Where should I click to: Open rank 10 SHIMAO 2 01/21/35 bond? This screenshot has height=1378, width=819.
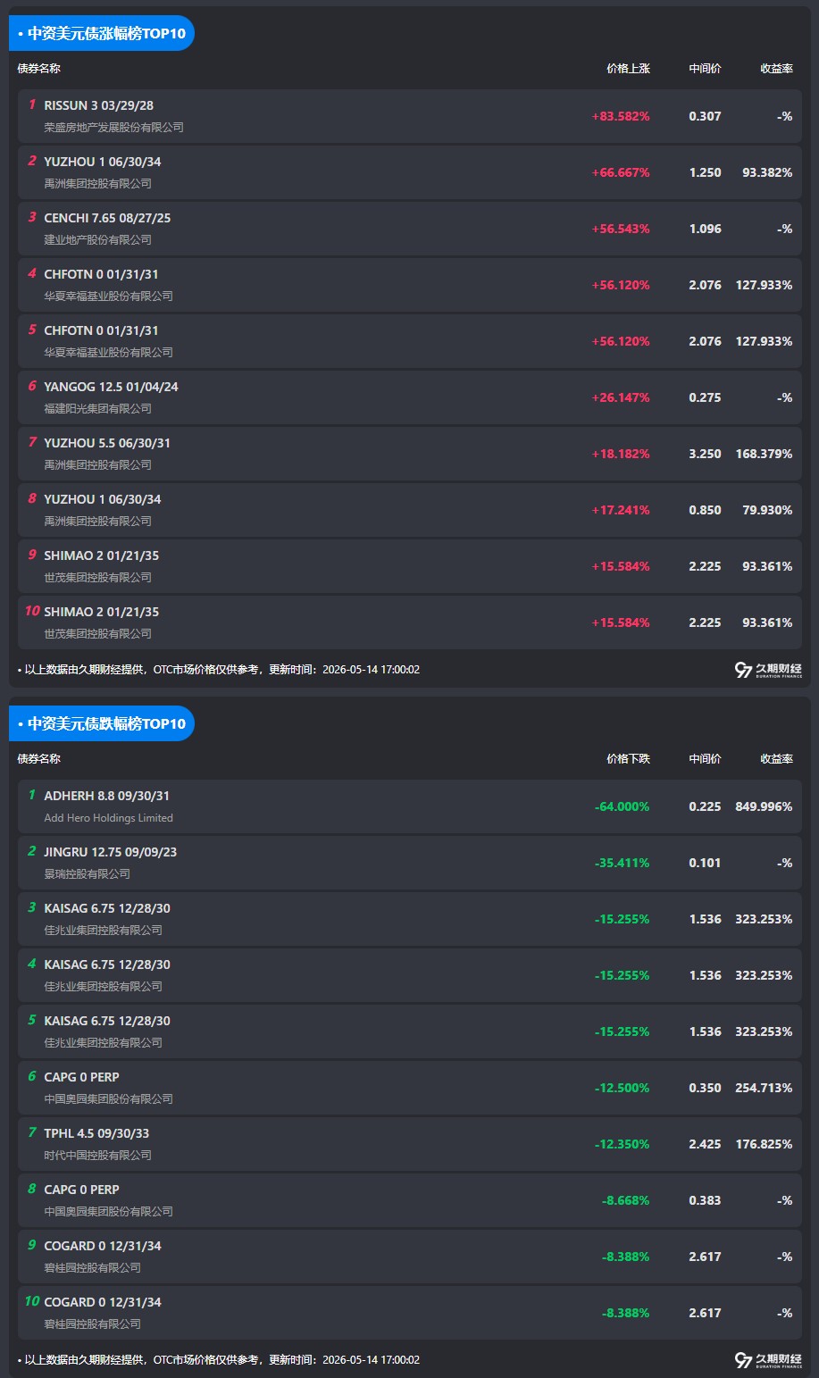coord(410,622)
